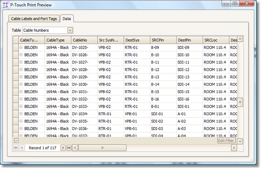
Task: Expand the DV-1030- row detail
Action: (21, 84)
